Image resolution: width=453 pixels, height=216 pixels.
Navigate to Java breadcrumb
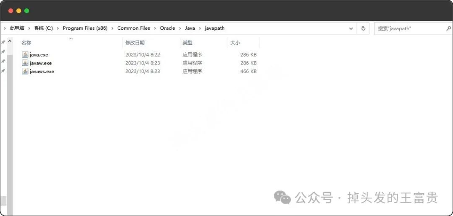point(190,28)
